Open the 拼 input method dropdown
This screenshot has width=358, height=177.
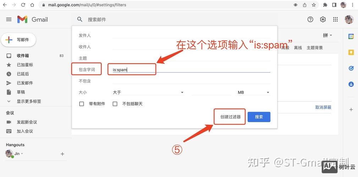click(x=327, y=35)
